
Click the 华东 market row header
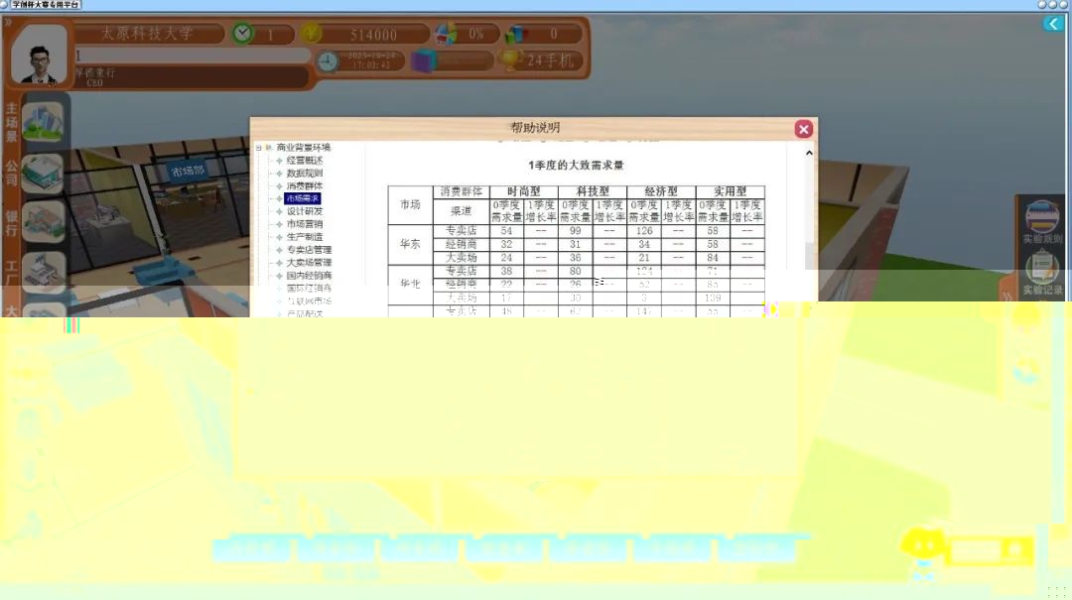[x=410, y=244]
